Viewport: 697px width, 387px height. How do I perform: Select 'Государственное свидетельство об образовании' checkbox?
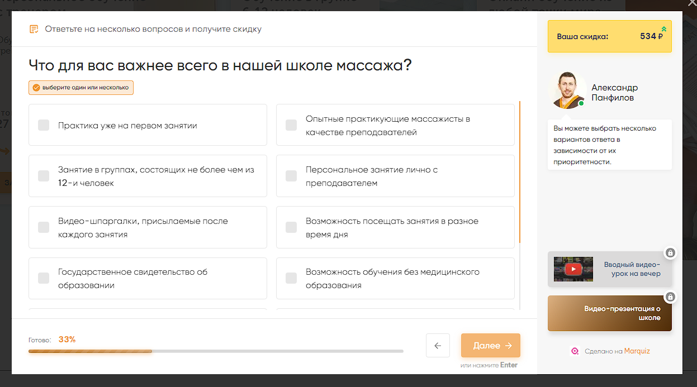pyautogui.click(x=44, y=278)
